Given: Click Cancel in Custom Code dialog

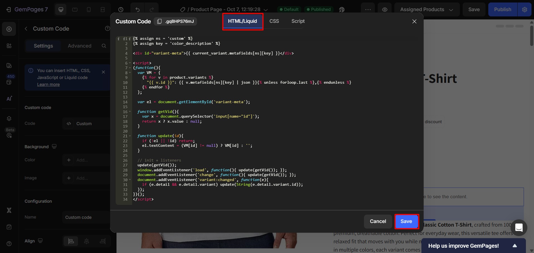Looking at the screenshot, I should (x=378, y=221).
